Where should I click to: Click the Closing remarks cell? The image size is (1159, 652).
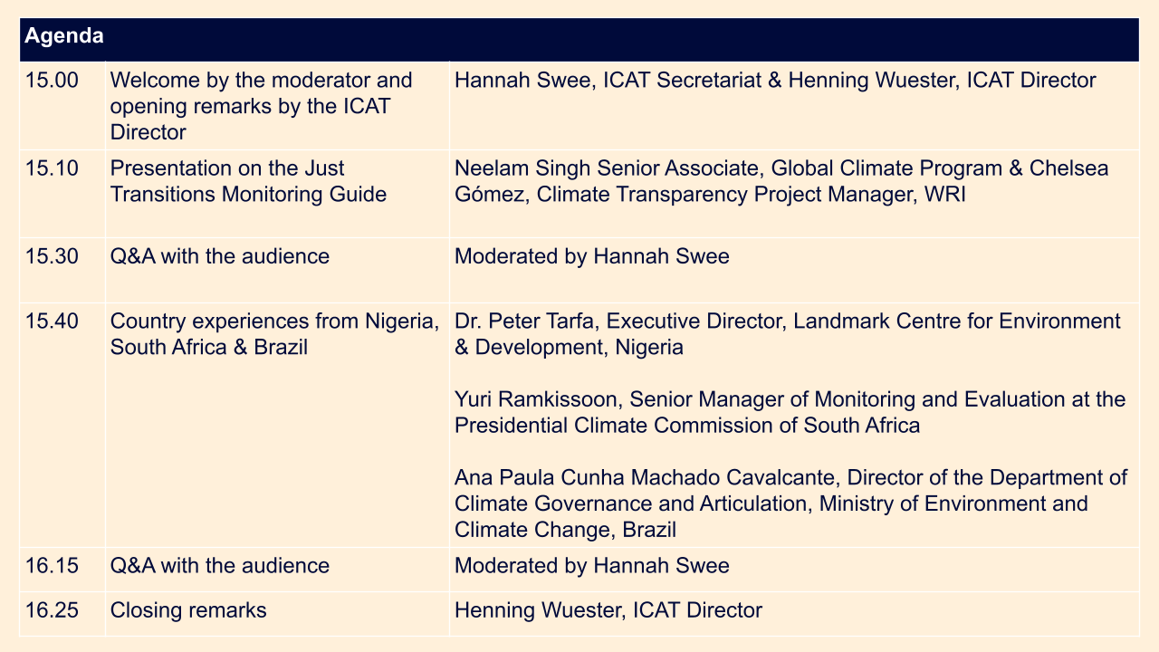click(x=277, y=613)
